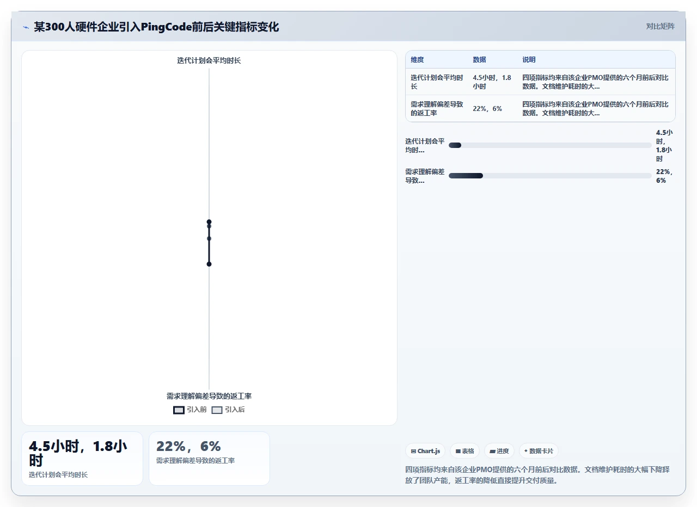Click the 22%，6% data card
This screenshot has height=507, width=697.
click(x=209, y=458)
